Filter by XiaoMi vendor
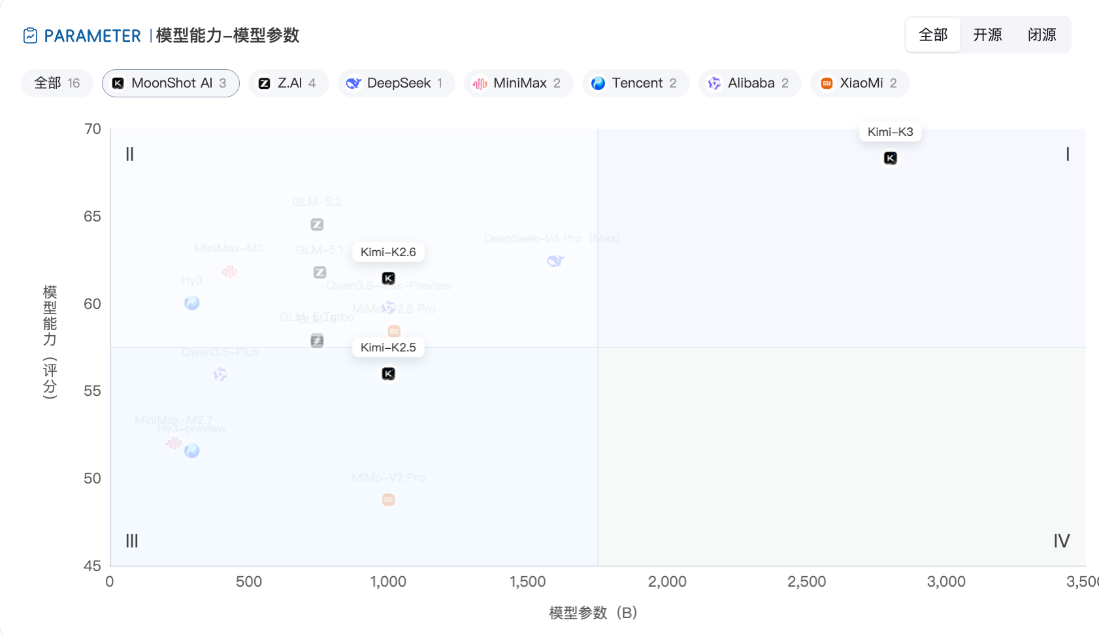 (x=860, y=83)
